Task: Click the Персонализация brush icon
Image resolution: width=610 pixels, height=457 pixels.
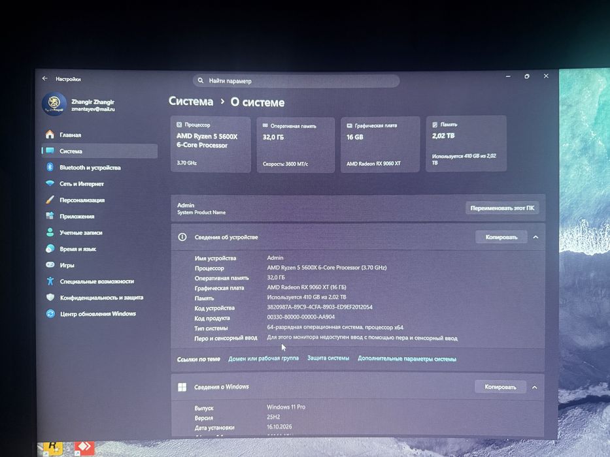Action: (50, 200)
